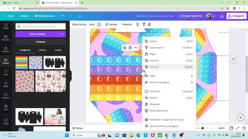
Task: Select Copiar estilo from context menu
Action: (169, 47)
